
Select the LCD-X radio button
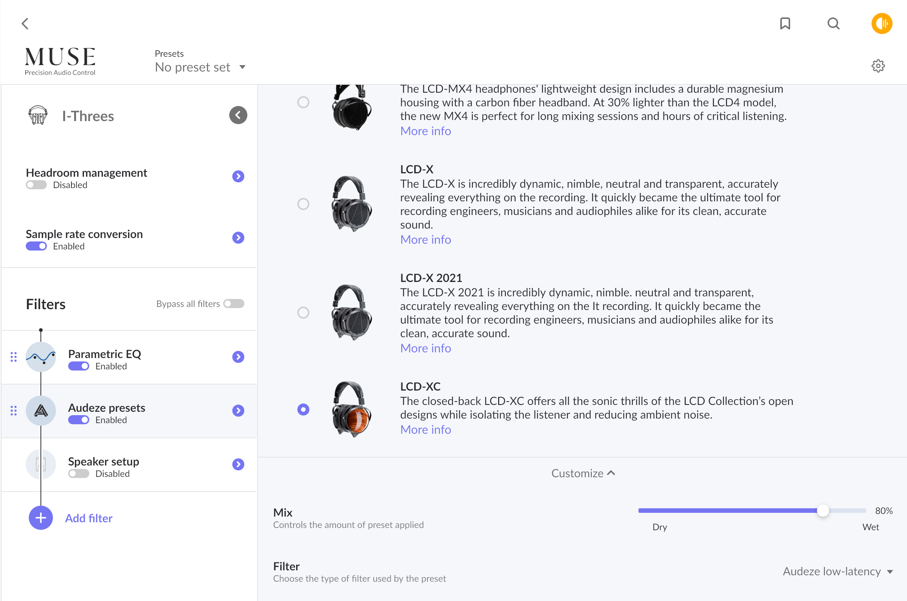(303, 204)
